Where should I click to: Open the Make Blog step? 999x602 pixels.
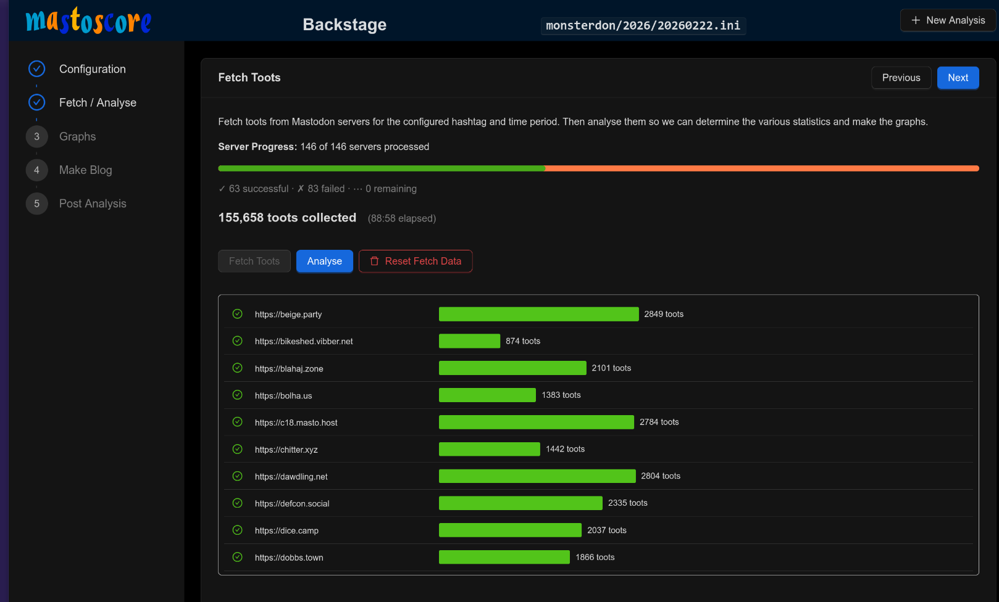85,170
